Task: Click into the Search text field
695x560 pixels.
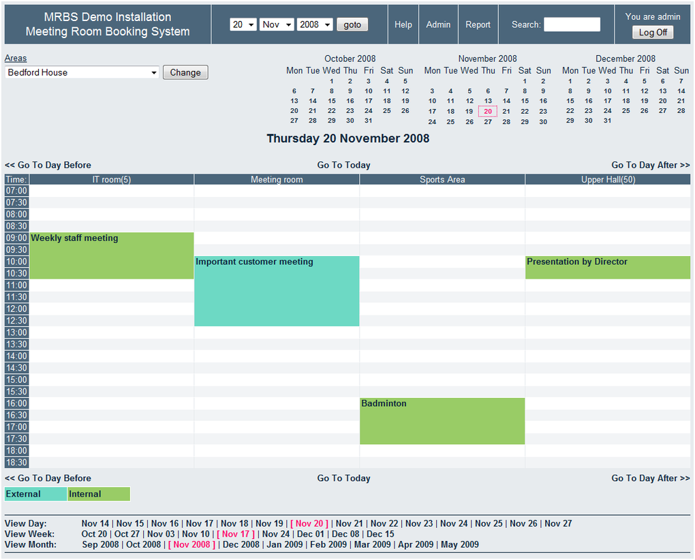Action: (x=572, y=25)
